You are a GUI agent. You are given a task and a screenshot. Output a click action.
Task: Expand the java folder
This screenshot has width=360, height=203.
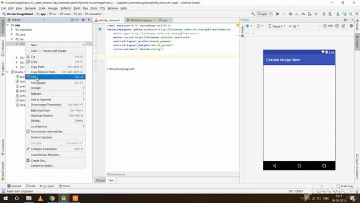(x=12, y=34)
